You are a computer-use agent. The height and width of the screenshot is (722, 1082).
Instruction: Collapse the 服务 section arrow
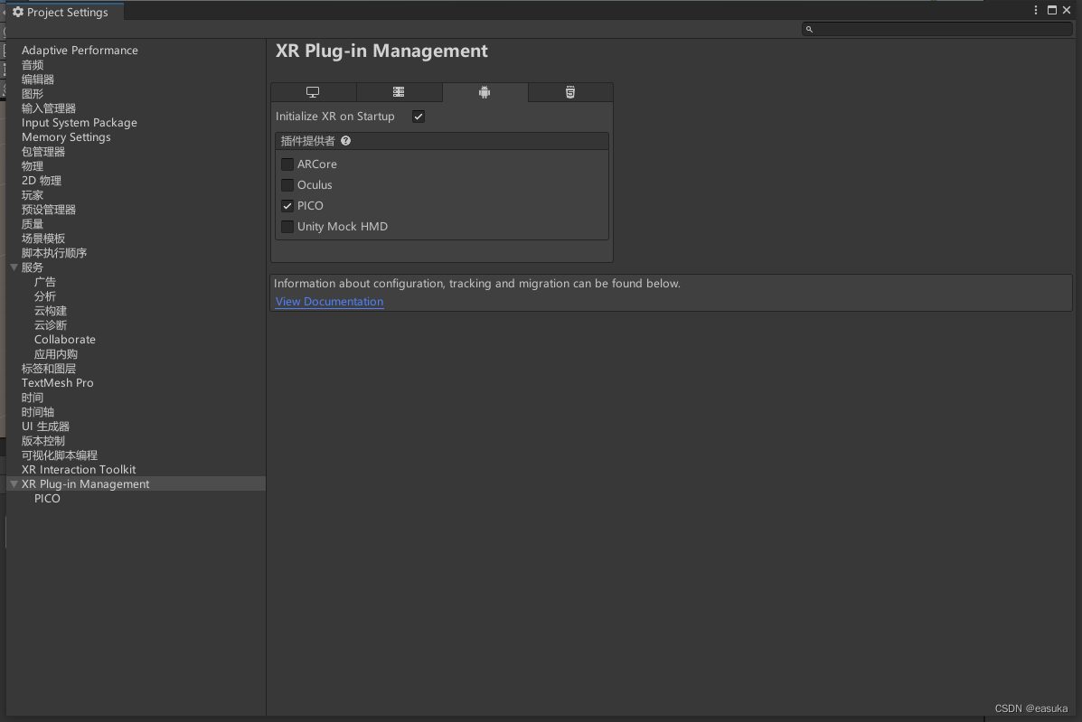(x=14, y=267)
